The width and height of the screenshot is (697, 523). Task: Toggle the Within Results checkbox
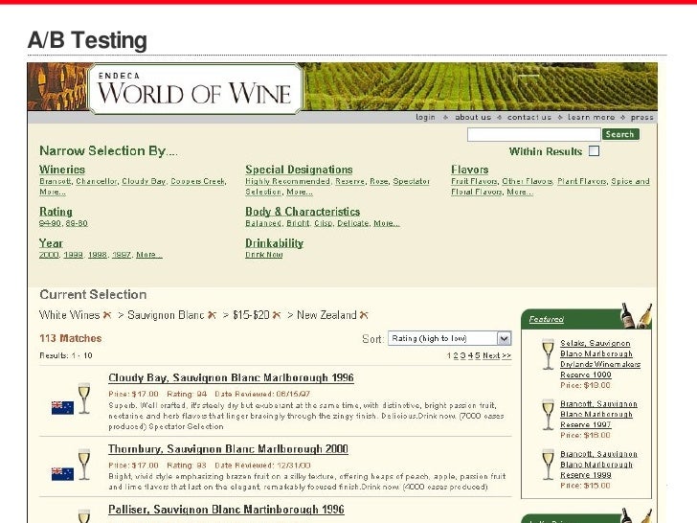point(594,151)
